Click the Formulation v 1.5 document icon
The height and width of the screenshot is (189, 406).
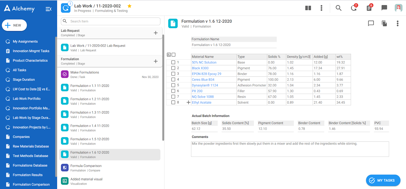point(65,141)
